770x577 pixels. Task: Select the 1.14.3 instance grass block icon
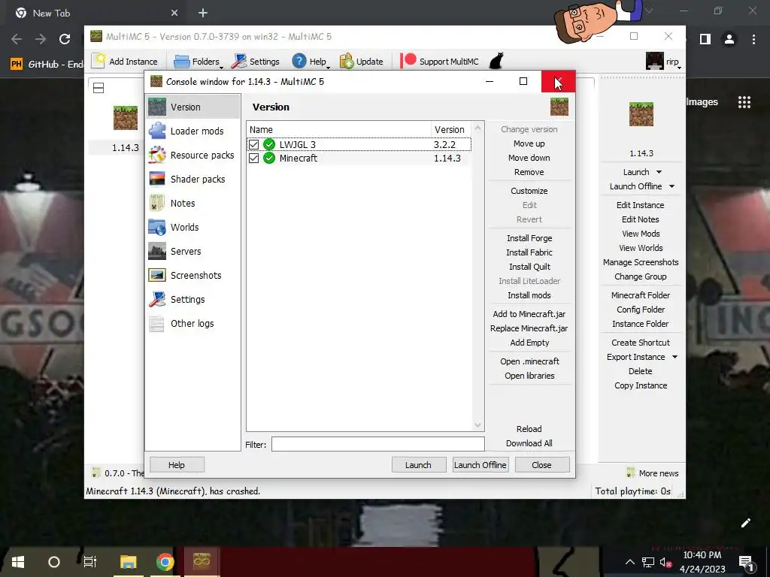[x=126, y=118]
